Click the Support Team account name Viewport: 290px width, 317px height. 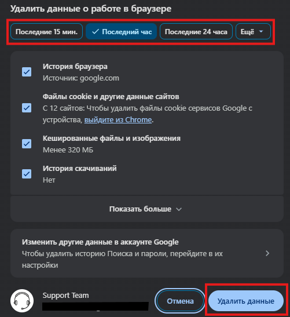pyautogui.click(x=65, y=296)
